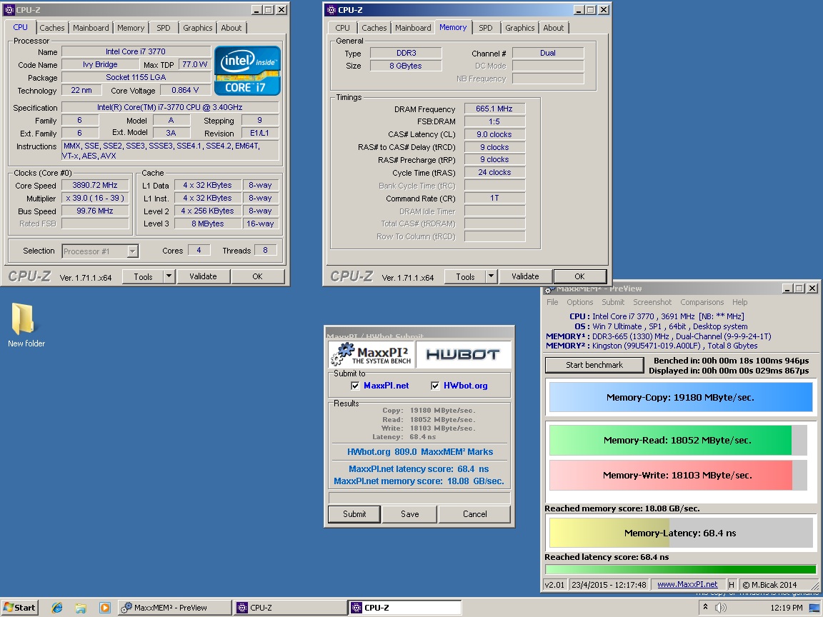Viewport: 823px width, 617px height.
Task: Click empty text field above Submit button
Action: click(419, 497)
